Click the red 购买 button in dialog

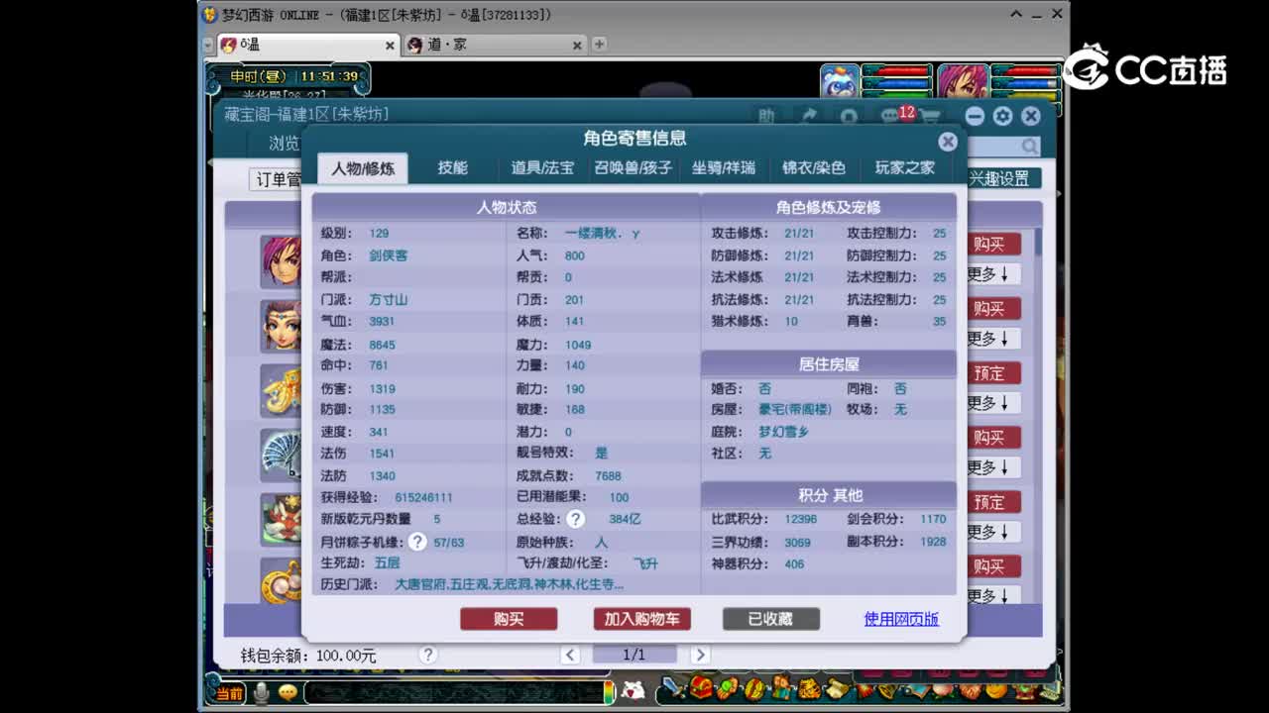pos(509,619)
